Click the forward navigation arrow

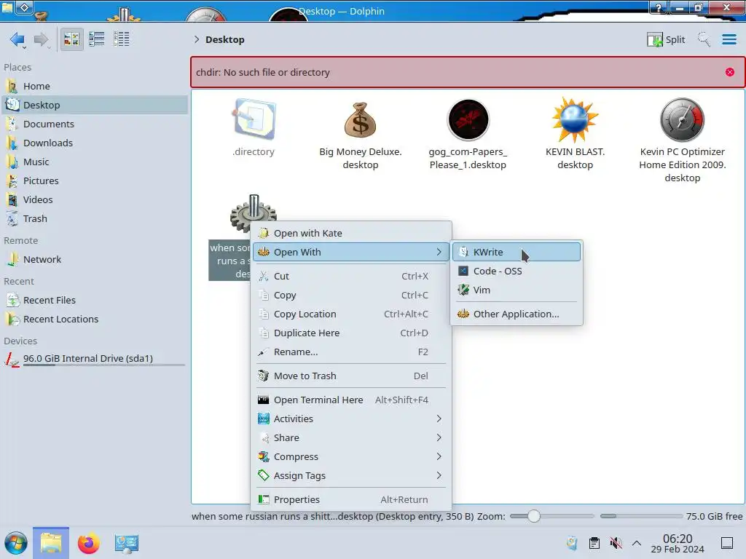(x=42, y=39)
